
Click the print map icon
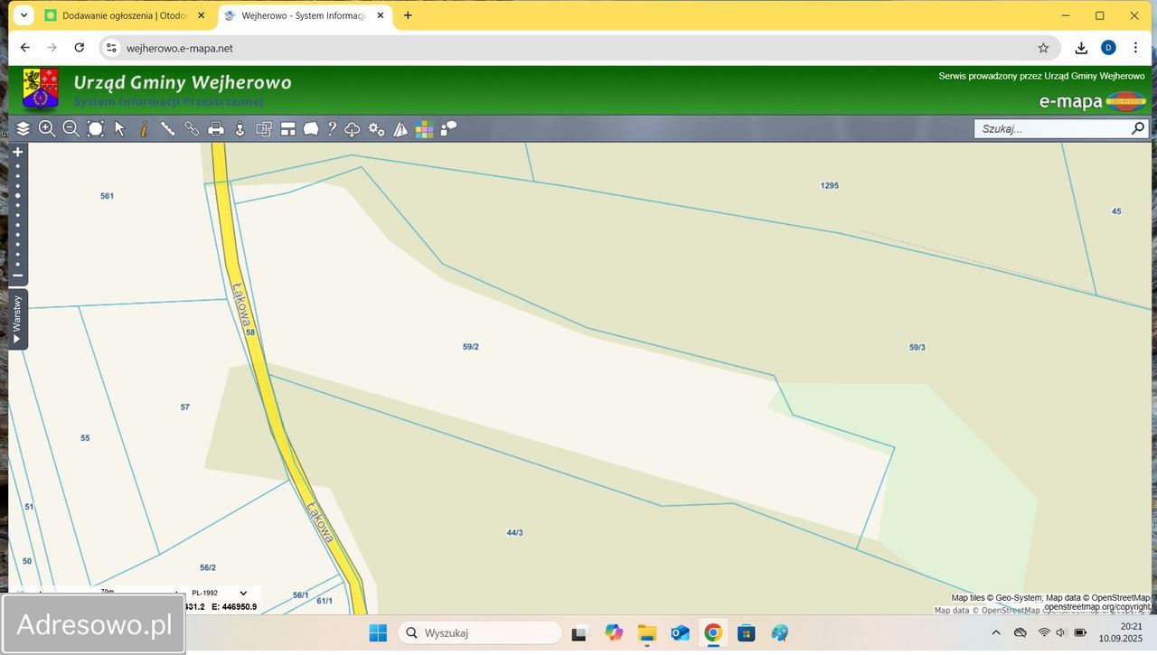(x=216, y=129)
